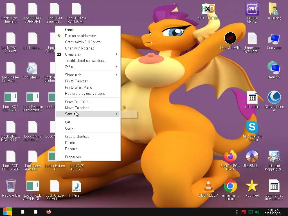Viewport: 288px width, 216px height.
Task: Choose Pin to Taskbar
Action: [x=88, y=81]
